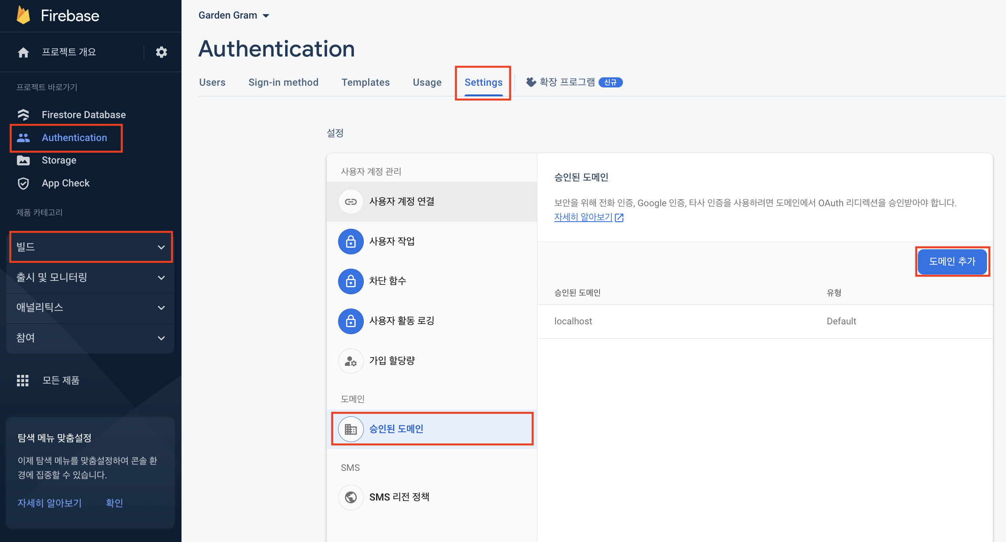Expand 출시 및 모니터링 section
The image size is (1006, 542).
point(91,277)
